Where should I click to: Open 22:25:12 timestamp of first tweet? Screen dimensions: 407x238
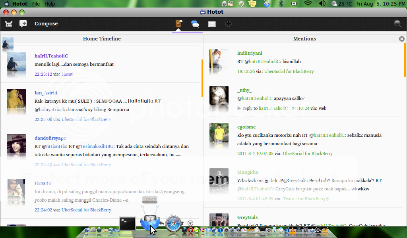coord(43,74)
